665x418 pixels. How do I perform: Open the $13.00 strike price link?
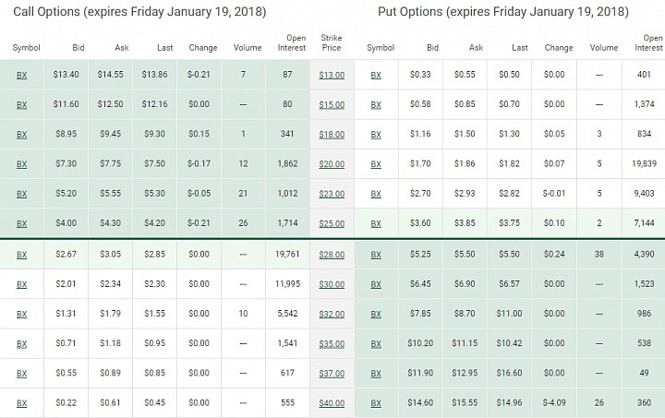coord(332,75)
